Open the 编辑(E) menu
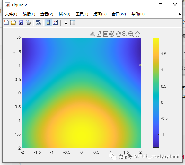 coord(29,14)
